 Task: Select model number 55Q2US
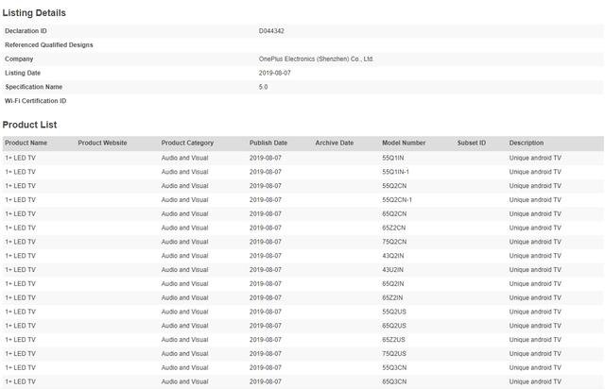(394, 312)
